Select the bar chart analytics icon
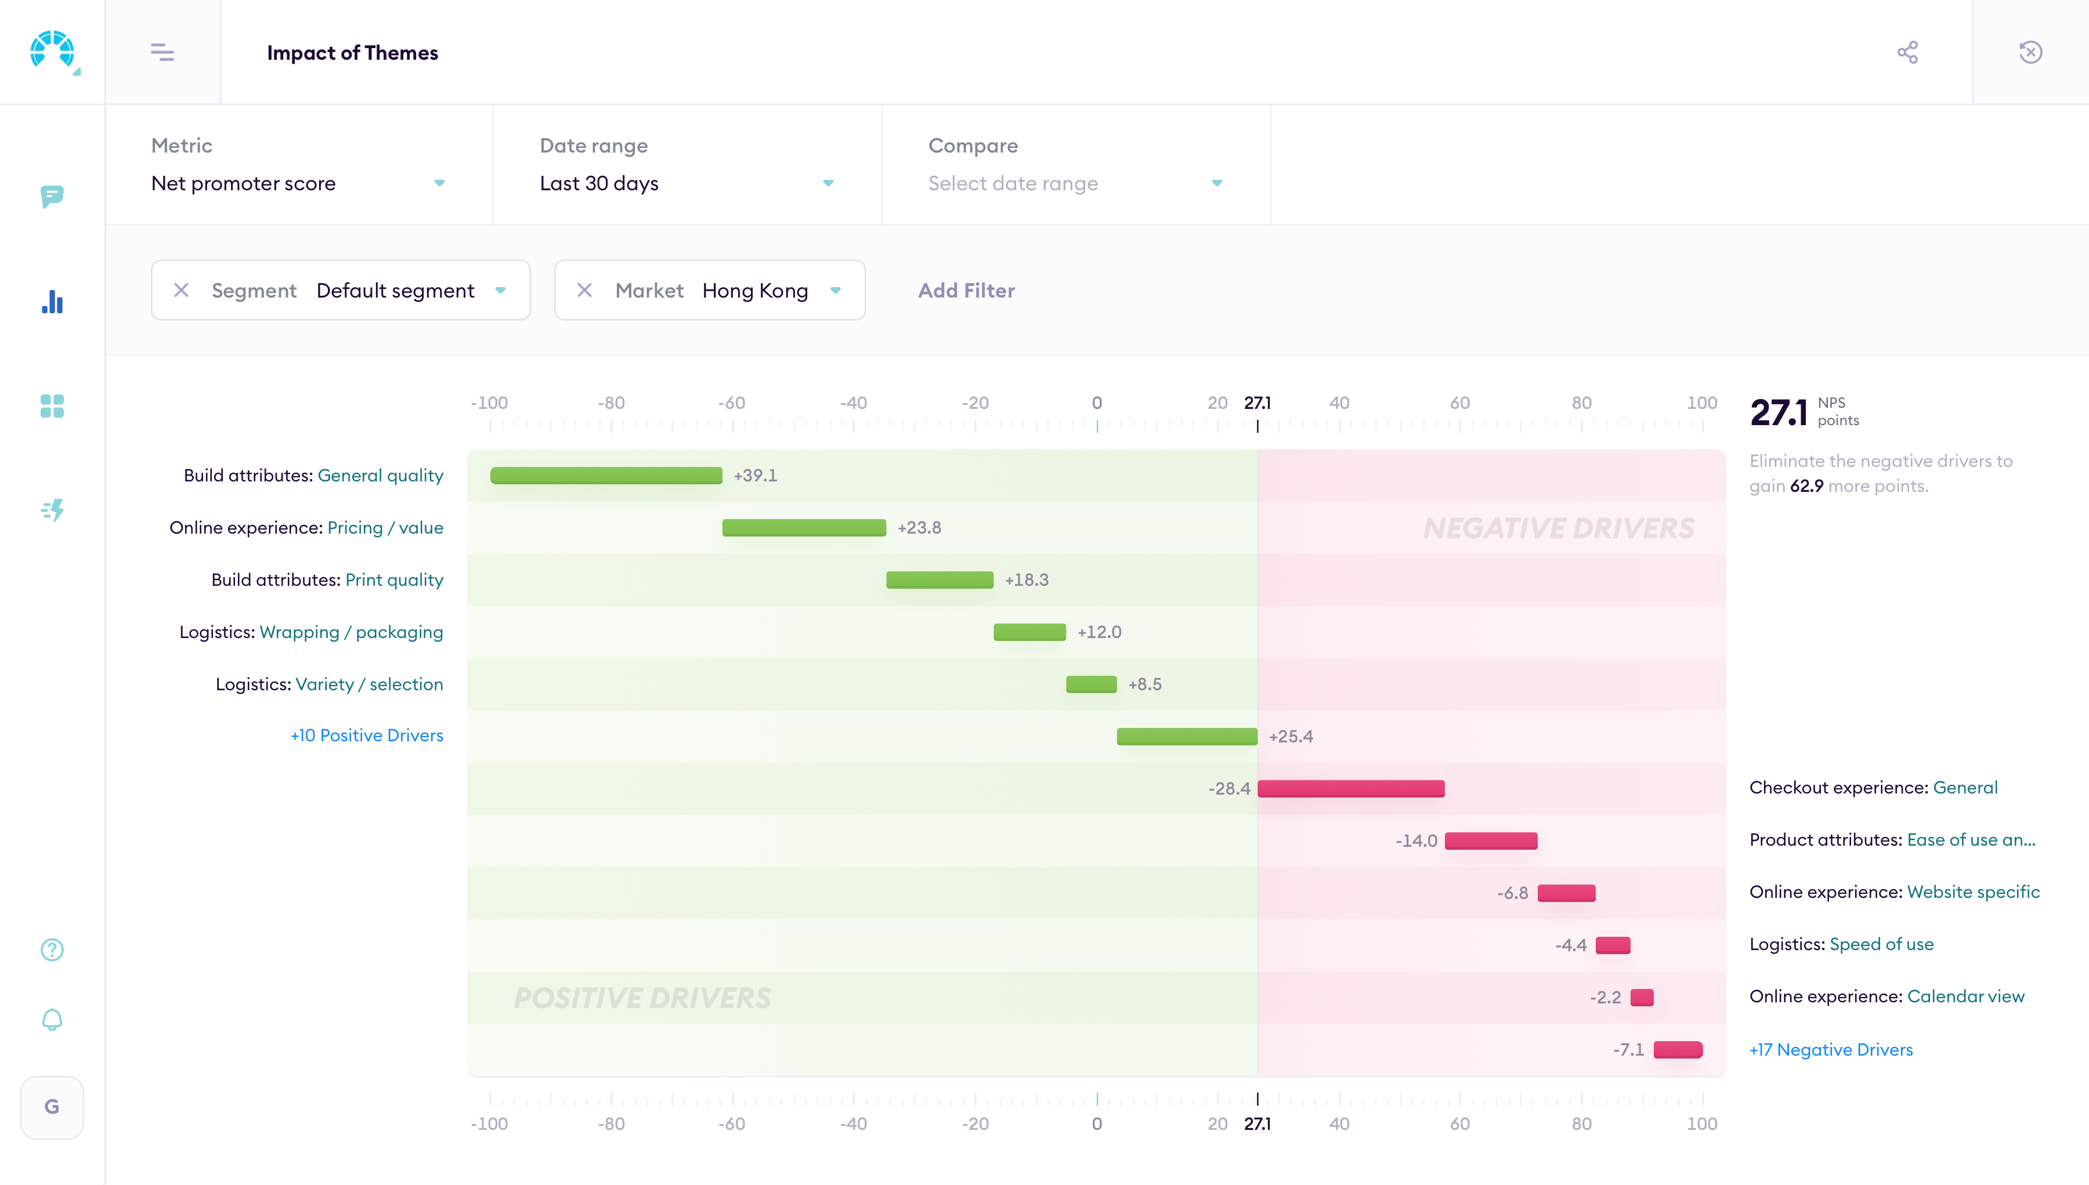 tap(51, 302)
